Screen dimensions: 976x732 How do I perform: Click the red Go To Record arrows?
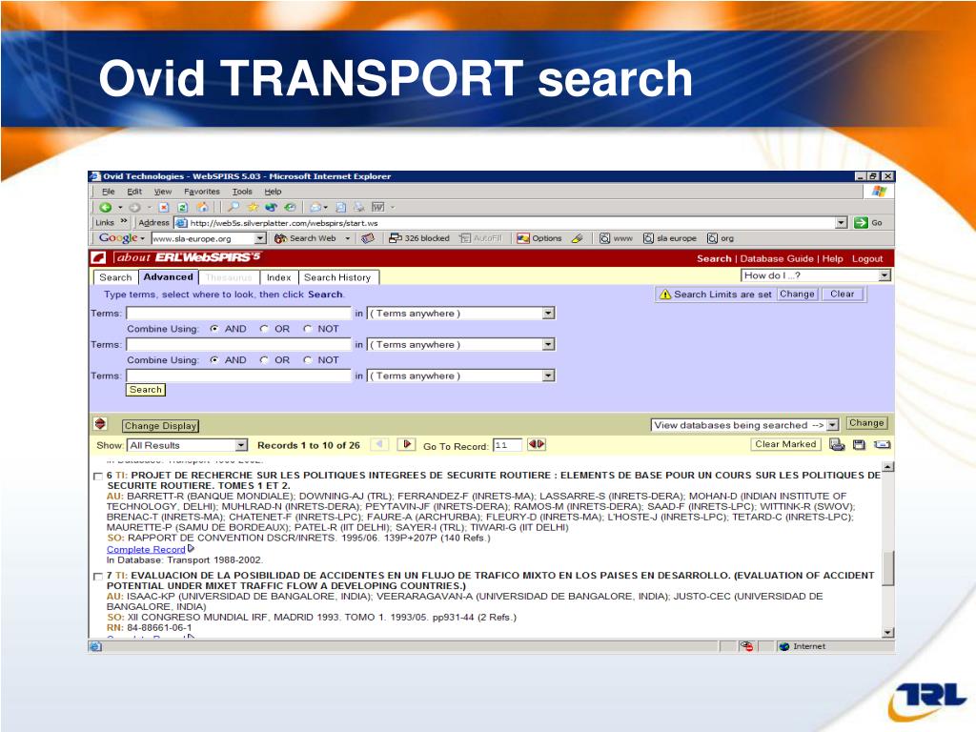pyautogui.click(x=536, y=444)
